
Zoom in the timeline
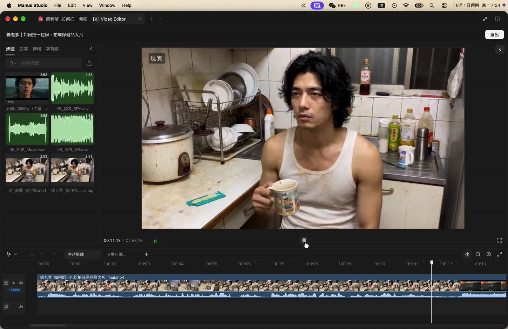tap(489, 254)
